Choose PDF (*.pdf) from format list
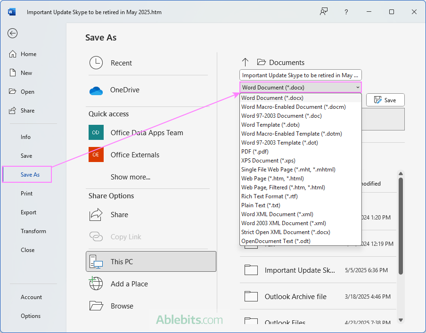 pyautogui.click(x=255, y=152)
